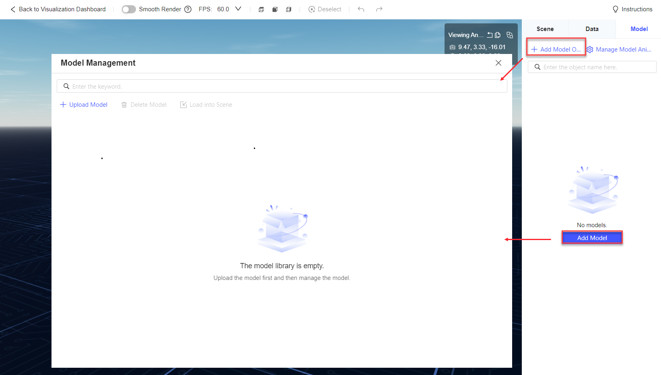Screen dimensions: 661x375
Task: Click the keyword search field in dialog
Action: click(282, 86)
